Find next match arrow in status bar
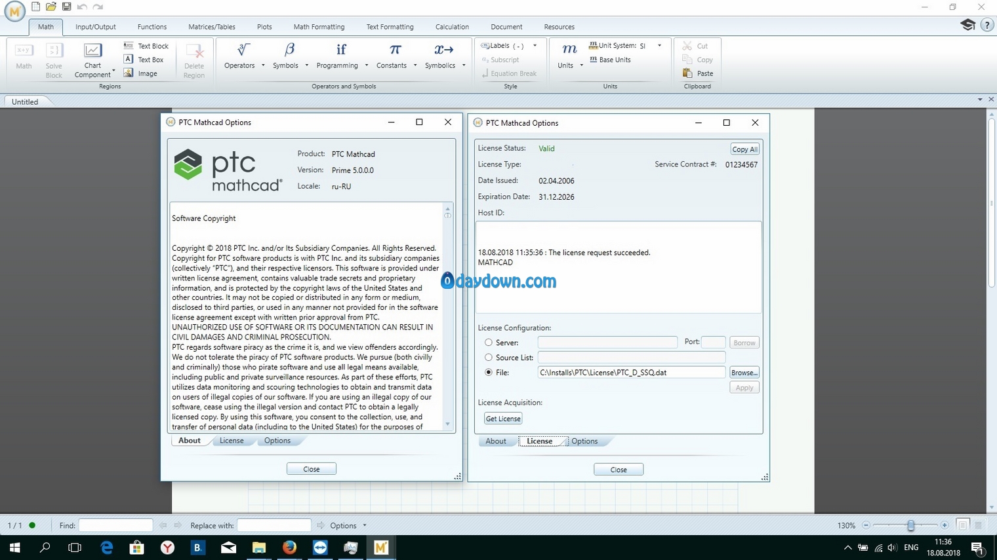The image size is (997, 560). (178, 525)
